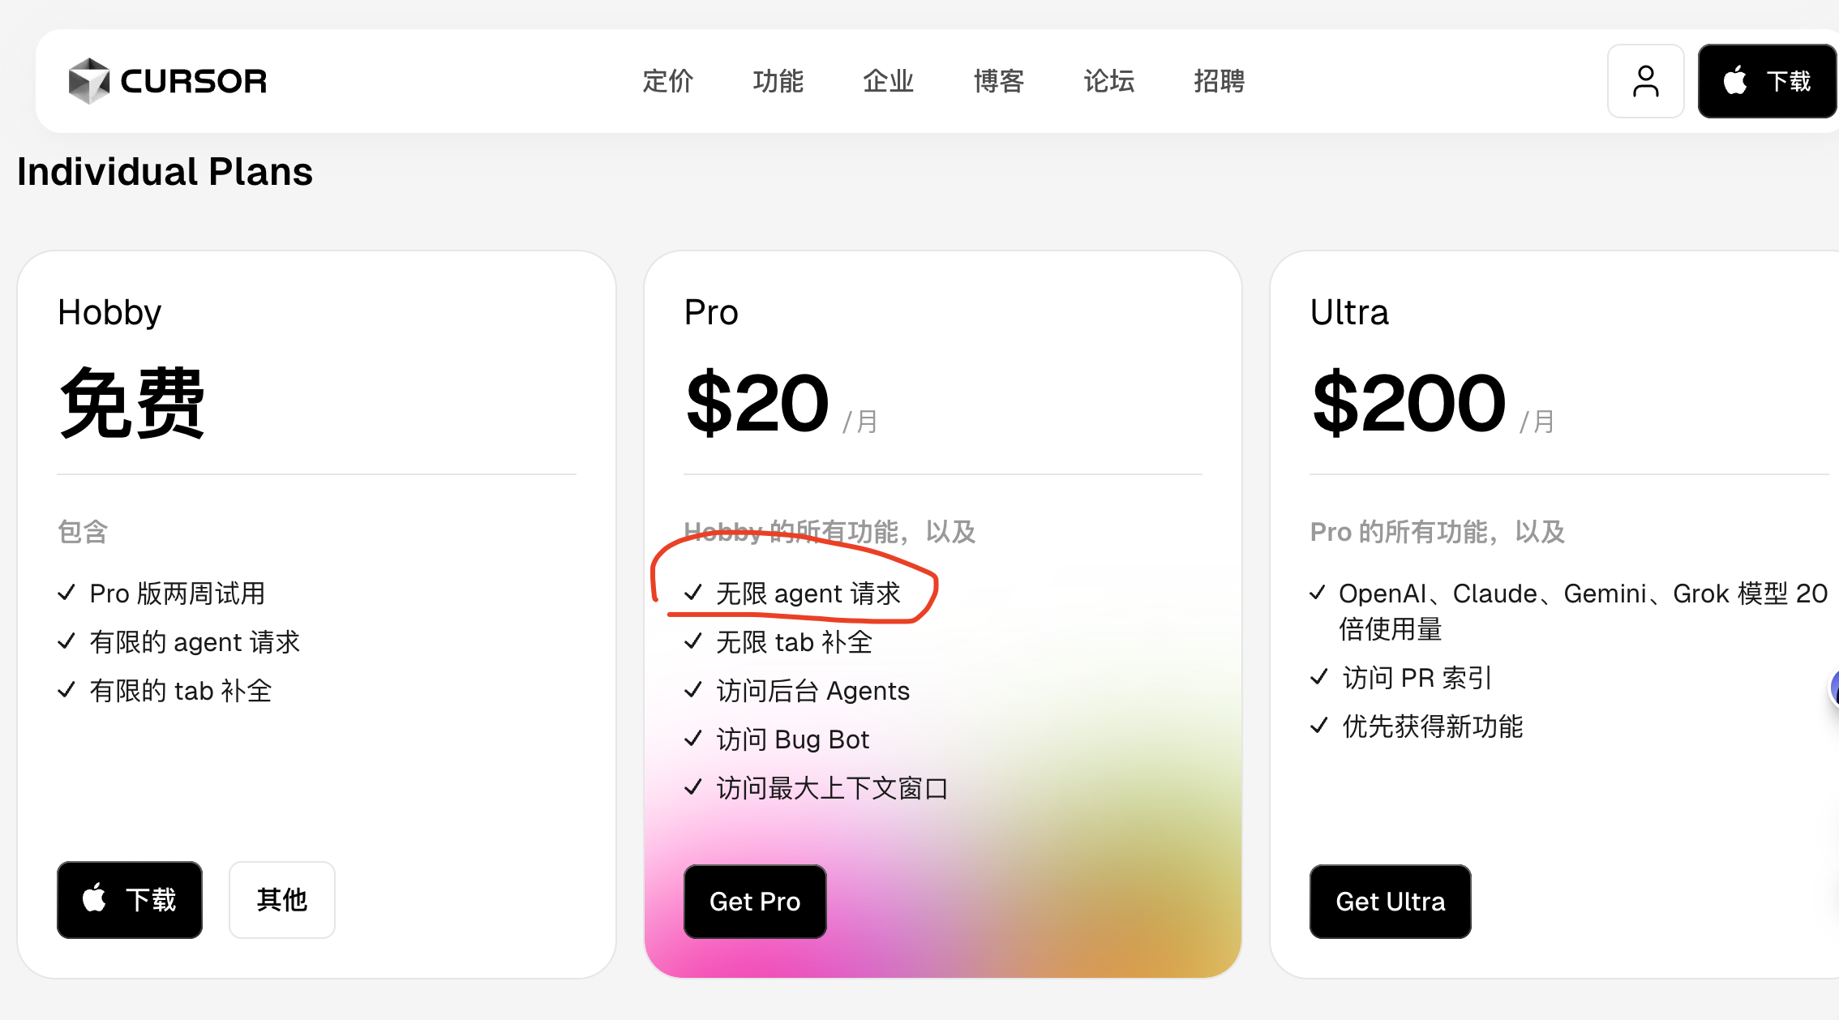Click the checkmark beside 访问 PR 索引

point(1318,677)
